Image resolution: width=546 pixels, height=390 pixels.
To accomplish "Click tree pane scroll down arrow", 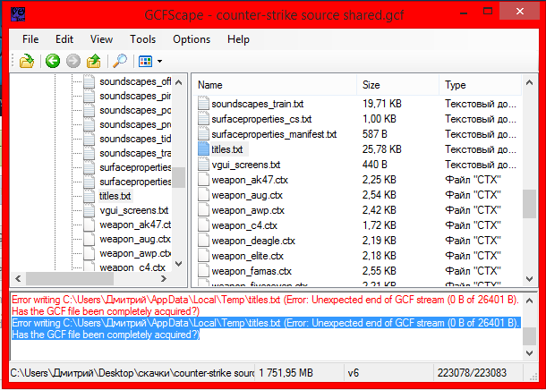I will click(179, 264).
